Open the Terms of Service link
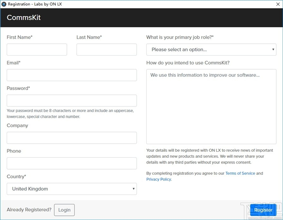Image resolution: width=283 pixels, height=220 pixels. click(x=240, y=173)
